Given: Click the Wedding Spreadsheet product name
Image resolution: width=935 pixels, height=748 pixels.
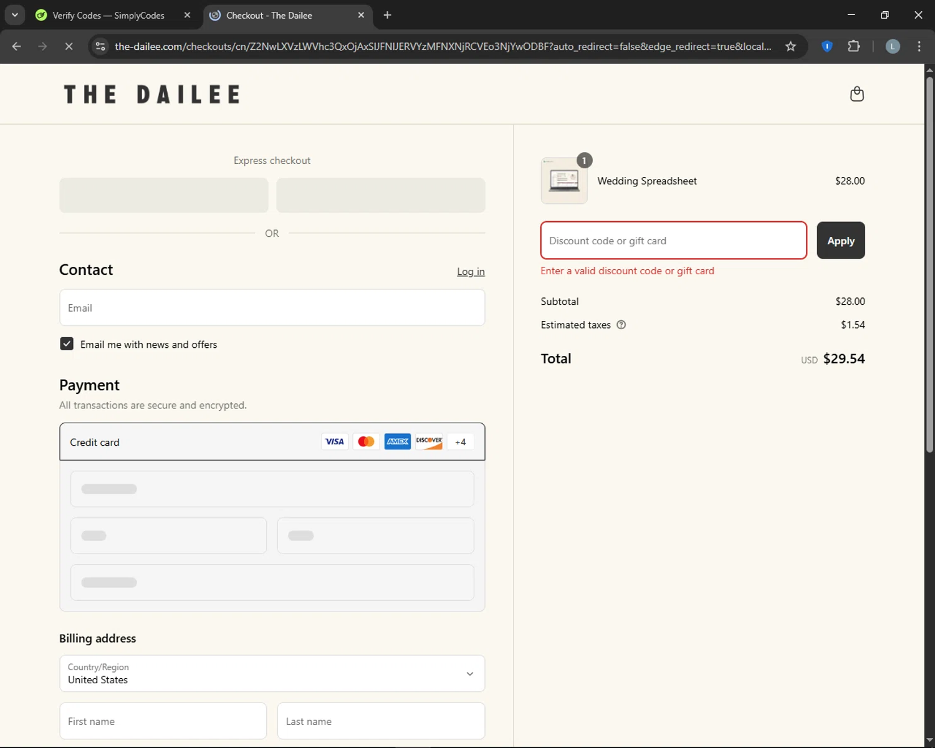Looking at the screenshot, I should [x=647, y=181].
